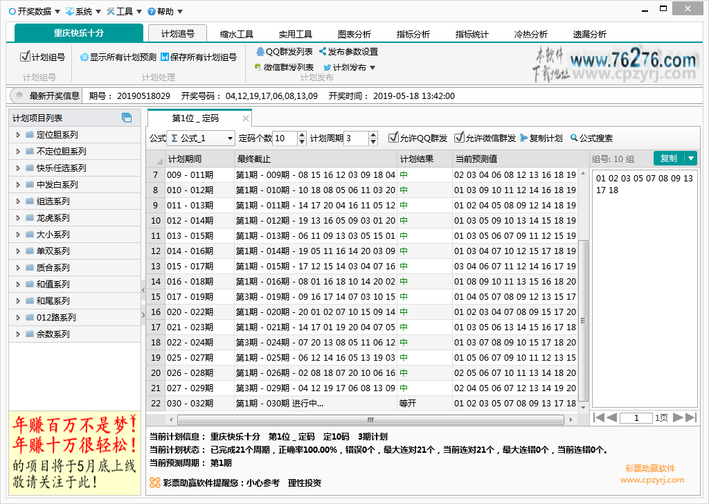Select the 大小系列 folder icon
This screenshot has width=709, height=504.
click(x=30, y=234)
